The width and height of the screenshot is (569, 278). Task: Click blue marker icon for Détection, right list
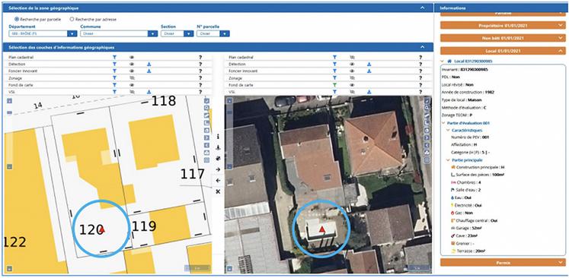tap(369, 64)
